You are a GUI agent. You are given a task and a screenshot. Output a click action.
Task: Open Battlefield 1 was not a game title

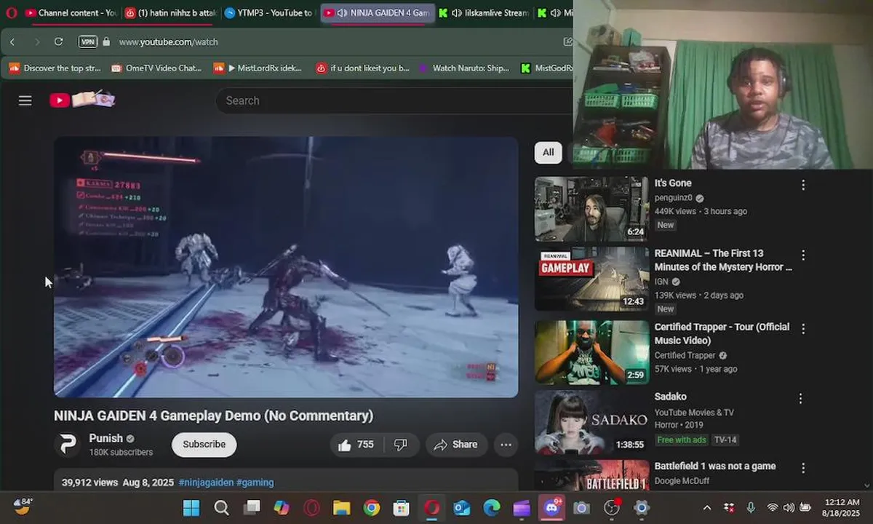click(x=715, y=466)
